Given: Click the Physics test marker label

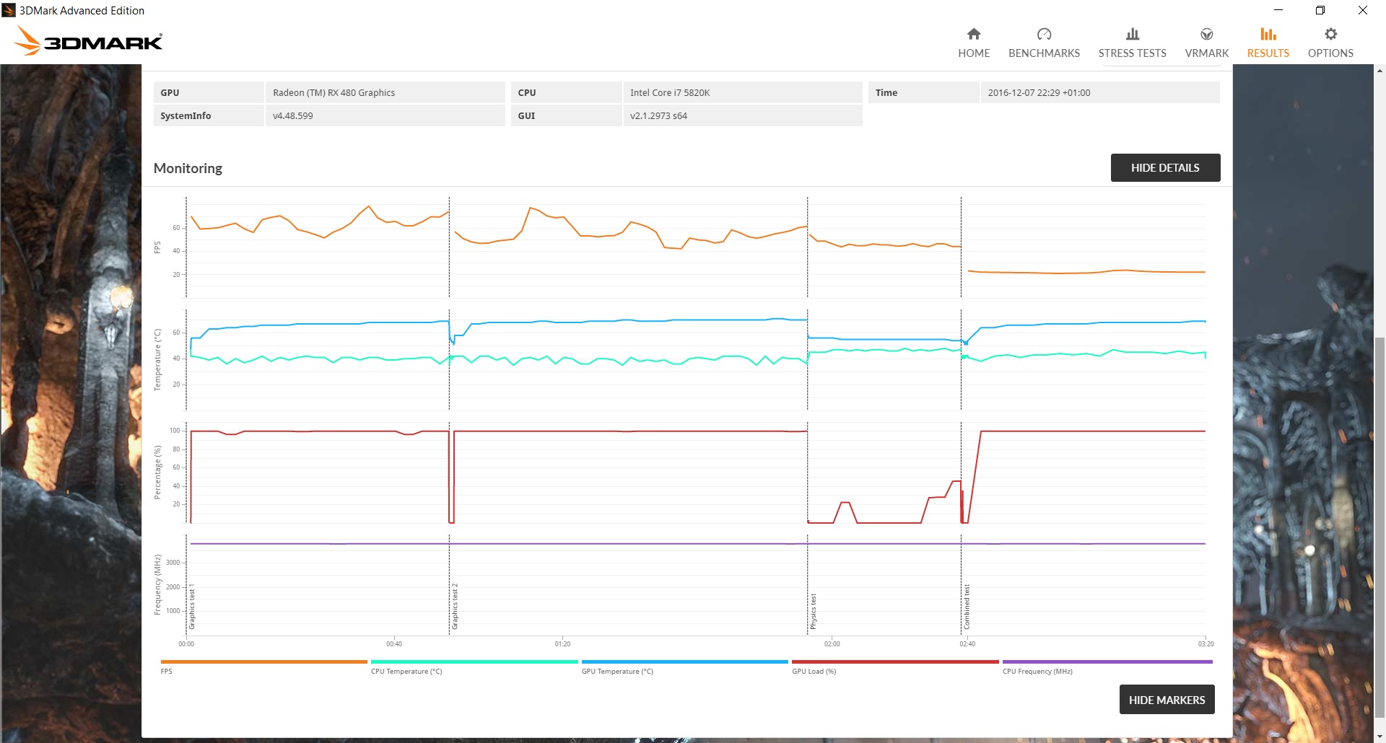Looking at the screenshot, I should point(813,612).
